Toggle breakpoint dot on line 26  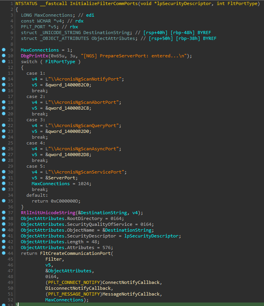(x=3, y=148)
